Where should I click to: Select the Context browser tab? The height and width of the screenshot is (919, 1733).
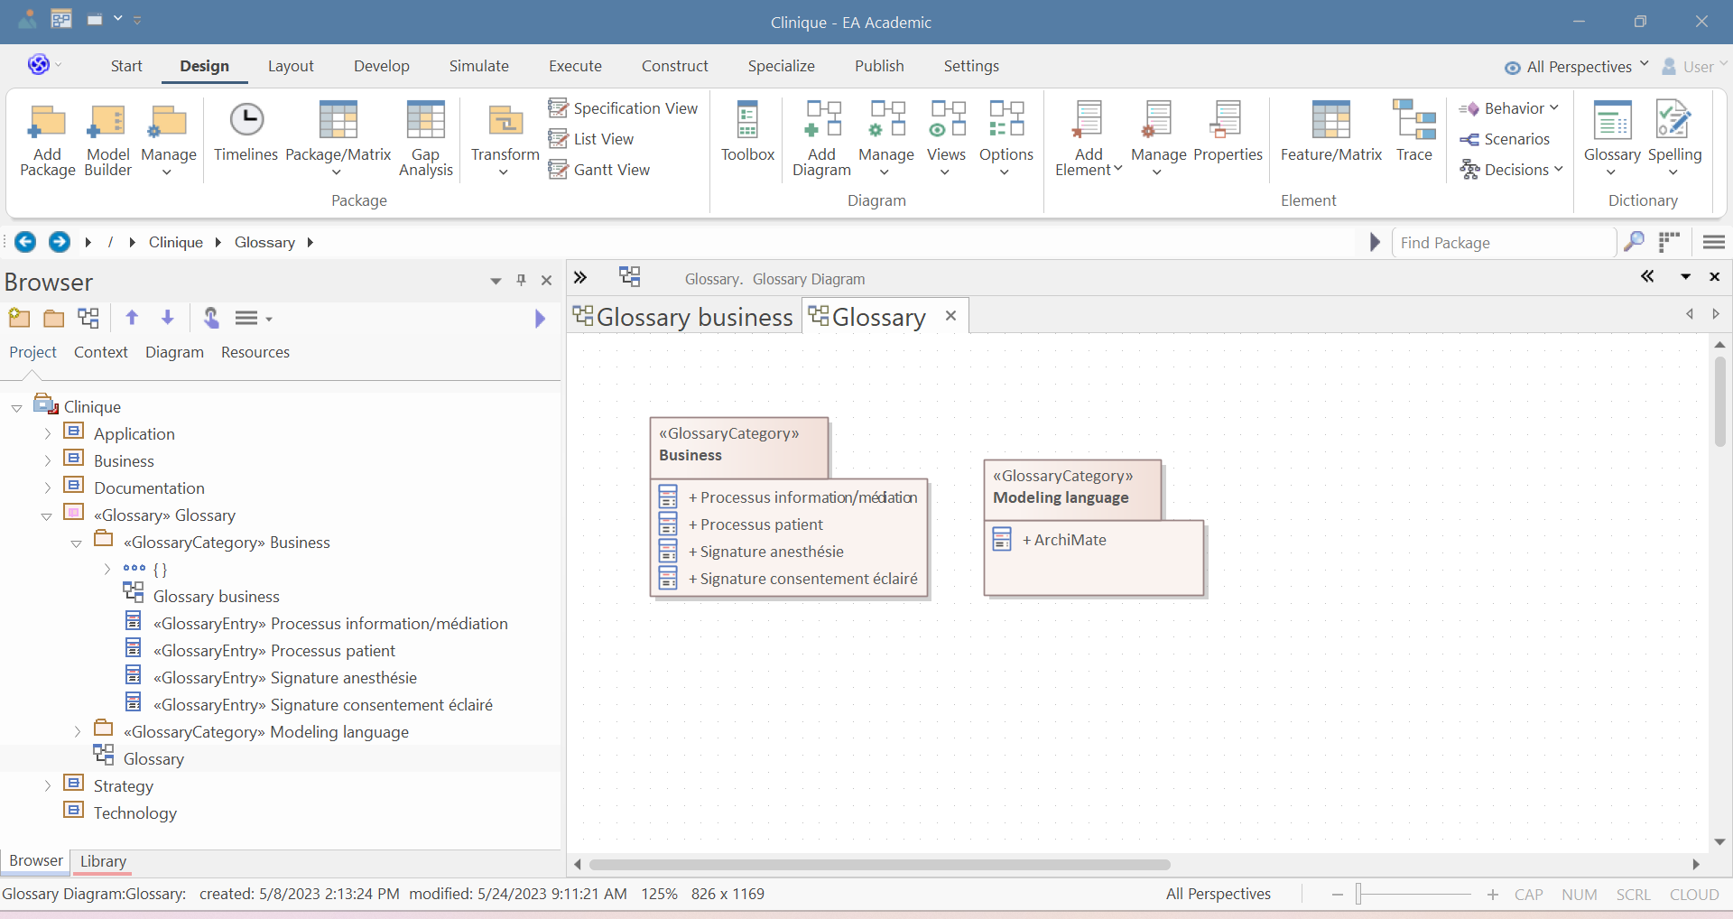[101, 352]
